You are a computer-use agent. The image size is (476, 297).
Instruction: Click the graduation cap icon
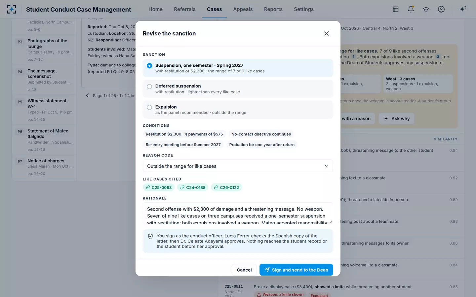426,9
